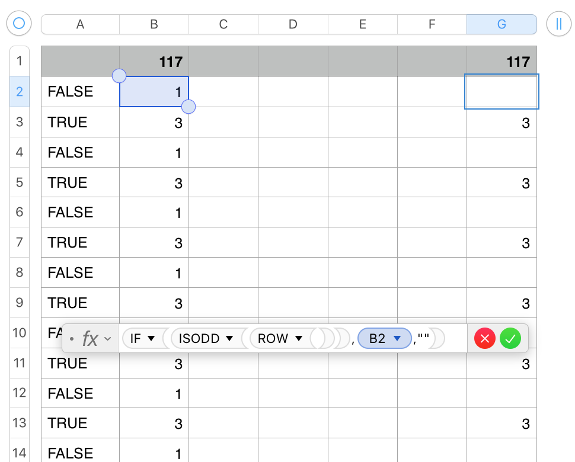Screen dimensions: 575x462
Task: Select cell B5 containing 3
Action: [154, 182]
